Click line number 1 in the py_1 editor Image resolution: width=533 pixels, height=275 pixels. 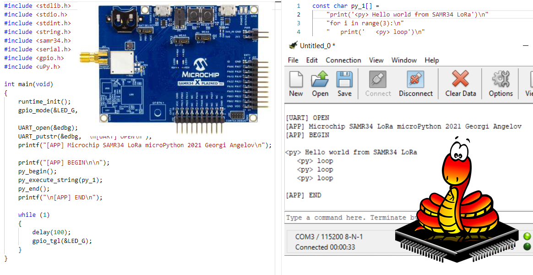(299, 6)
